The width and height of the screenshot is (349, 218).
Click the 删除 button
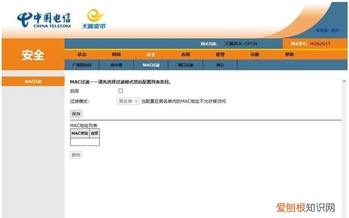[76, 155]
